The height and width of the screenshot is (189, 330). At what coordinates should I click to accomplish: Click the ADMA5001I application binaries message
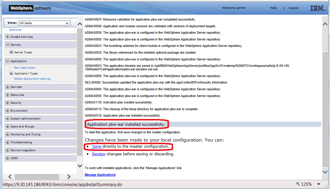pyautogui.click(x=187, y=67)
